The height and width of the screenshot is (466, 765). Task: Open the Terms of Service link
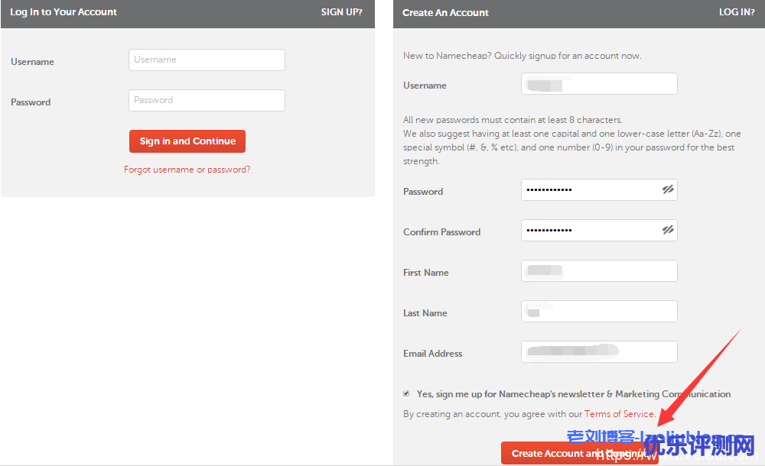[x=619, y=414]
